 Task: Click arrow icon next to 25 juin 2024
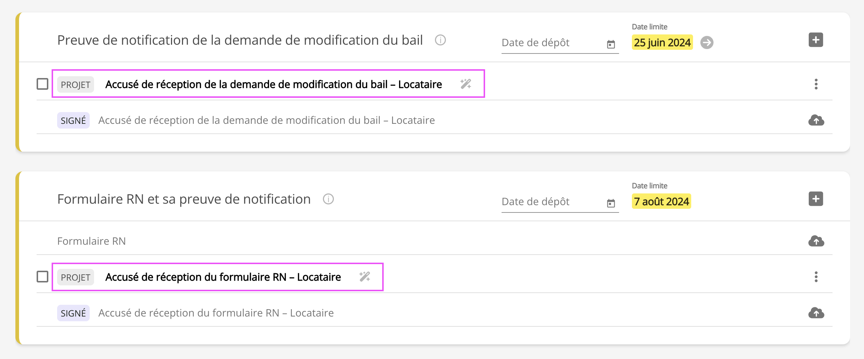click(x=707, y=42)
